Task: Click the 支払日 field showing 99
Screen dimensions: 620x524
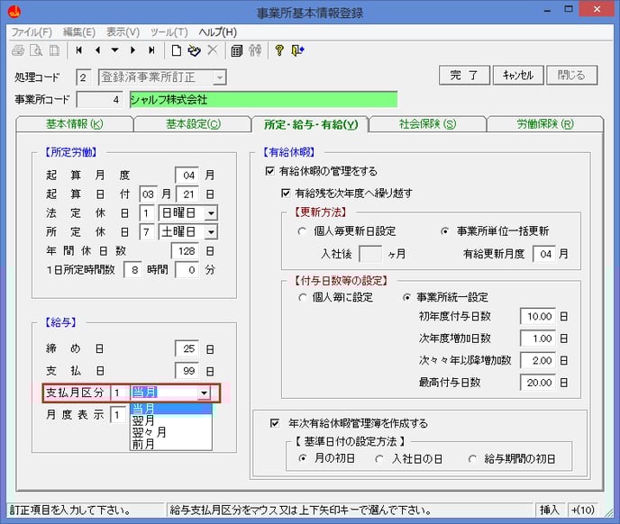Action: [187, 371]
